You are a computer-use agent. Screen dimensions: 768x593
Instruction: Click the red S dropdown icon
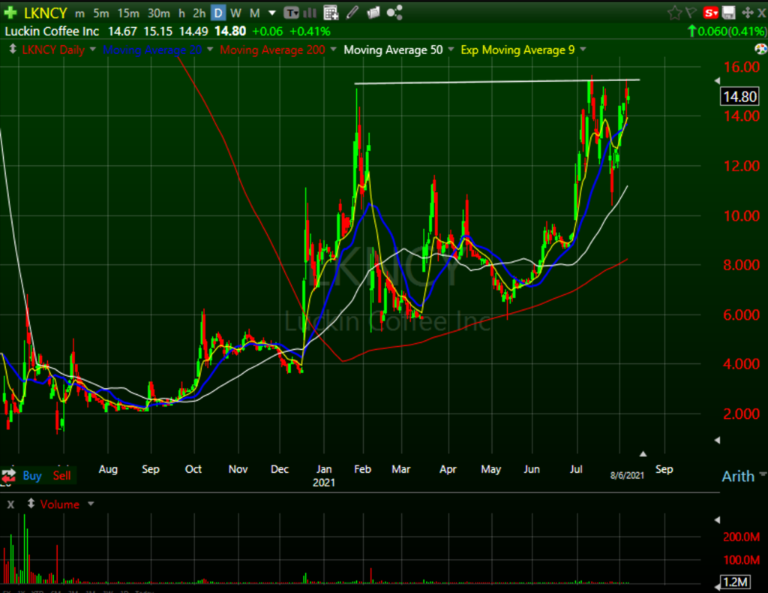coord(711,14)
